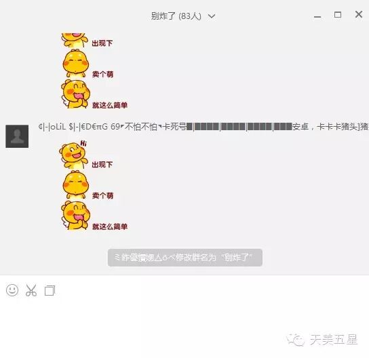Click the 卖个萌 sticker in the latest message
The height and width of the screenshot is (358, 369).
(88, 185)
